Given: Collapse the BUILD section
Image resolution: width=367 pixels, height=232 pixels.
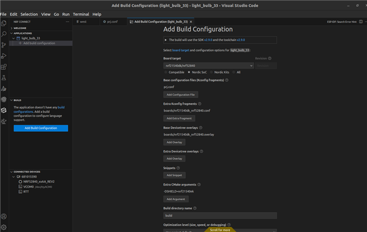Looking at the screenshot, I should tap(11, 100).
